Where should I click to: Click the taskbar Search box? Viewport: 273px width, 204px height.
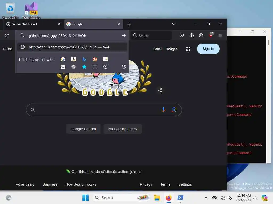(x=121, y=198)
